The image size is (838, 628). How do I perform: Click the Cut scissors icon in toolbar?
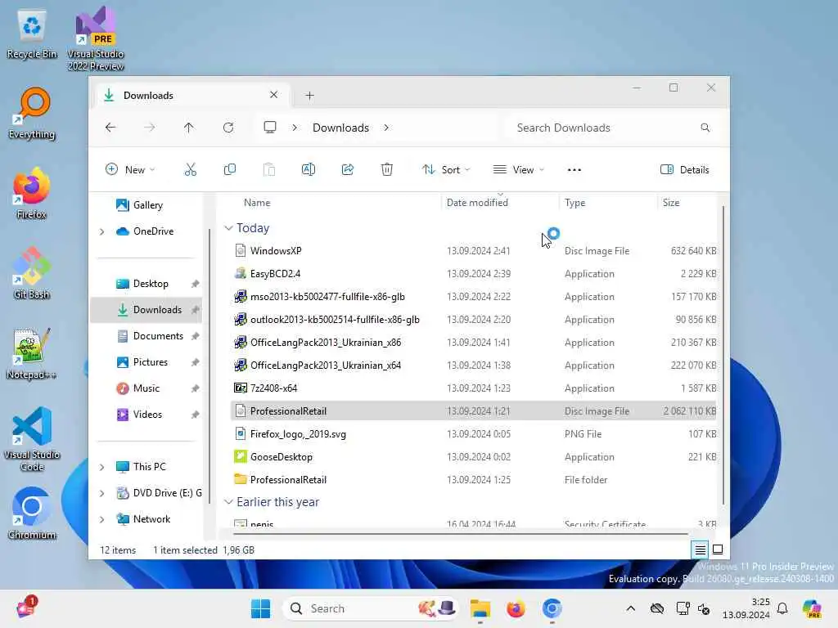coord(190,170)
